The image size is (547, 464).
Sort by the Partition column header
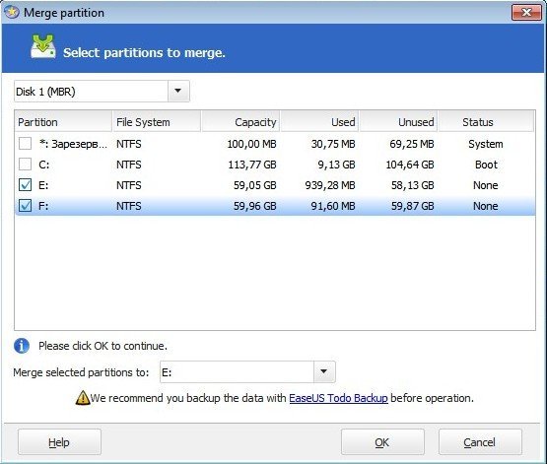[x=63, y=122]
